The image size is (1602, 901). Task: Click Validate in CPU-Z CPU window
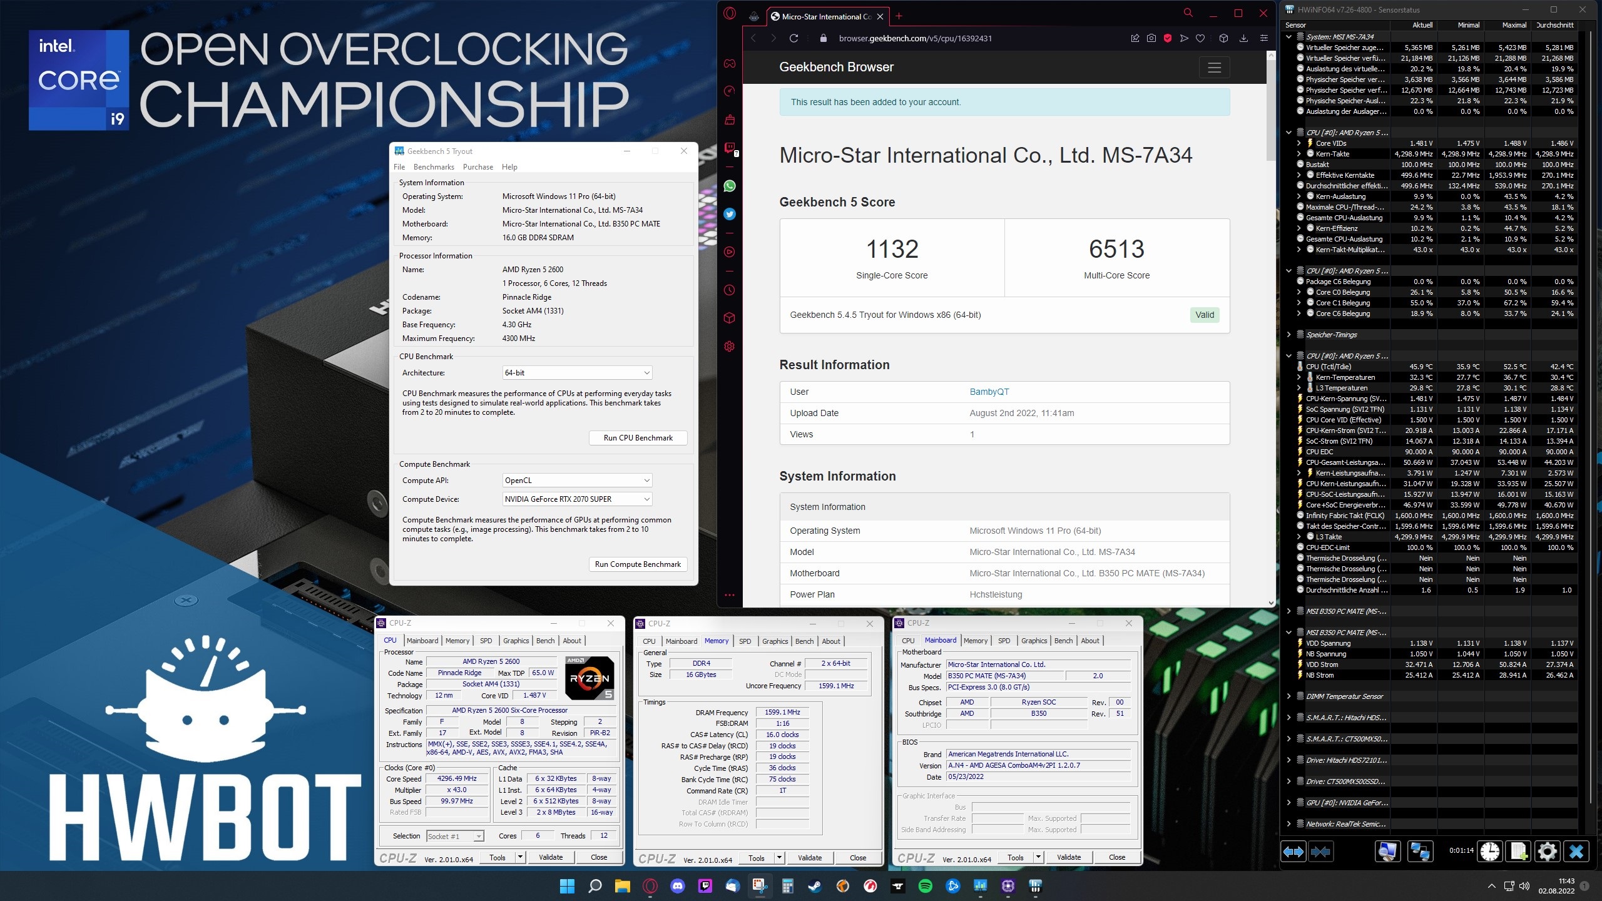(x=551, y=857)
